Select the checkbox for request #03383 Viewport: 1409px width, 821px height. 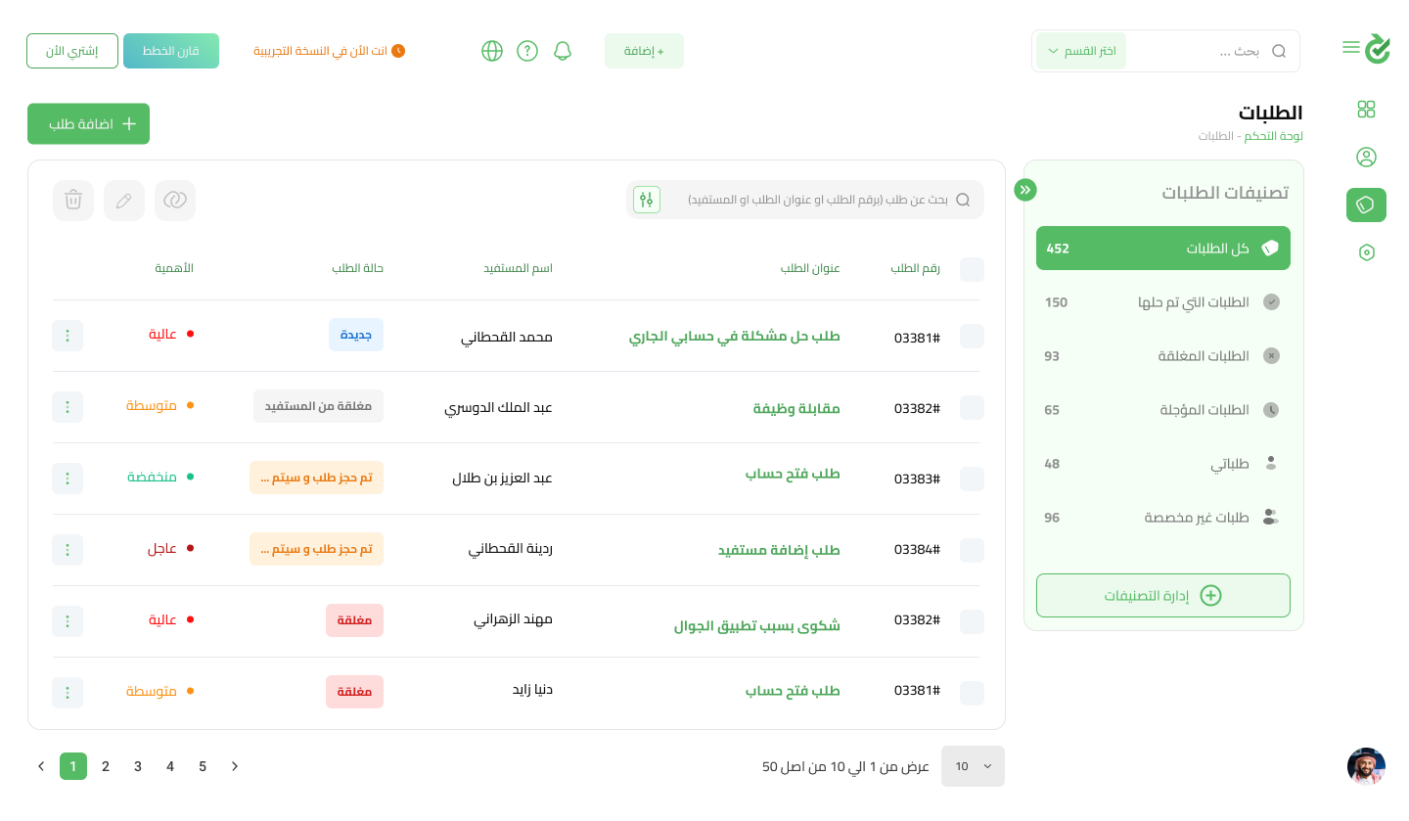[972, 479]
